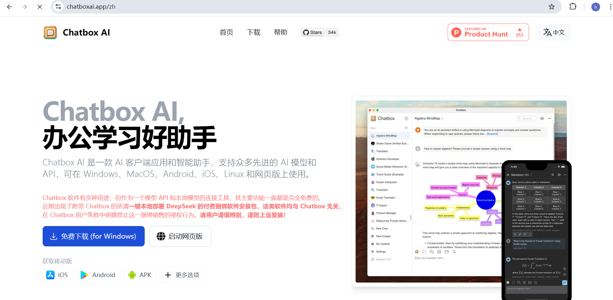Open the 首页 menu item
Viewport: 613px width, 300px height.
tap(226, 32)
